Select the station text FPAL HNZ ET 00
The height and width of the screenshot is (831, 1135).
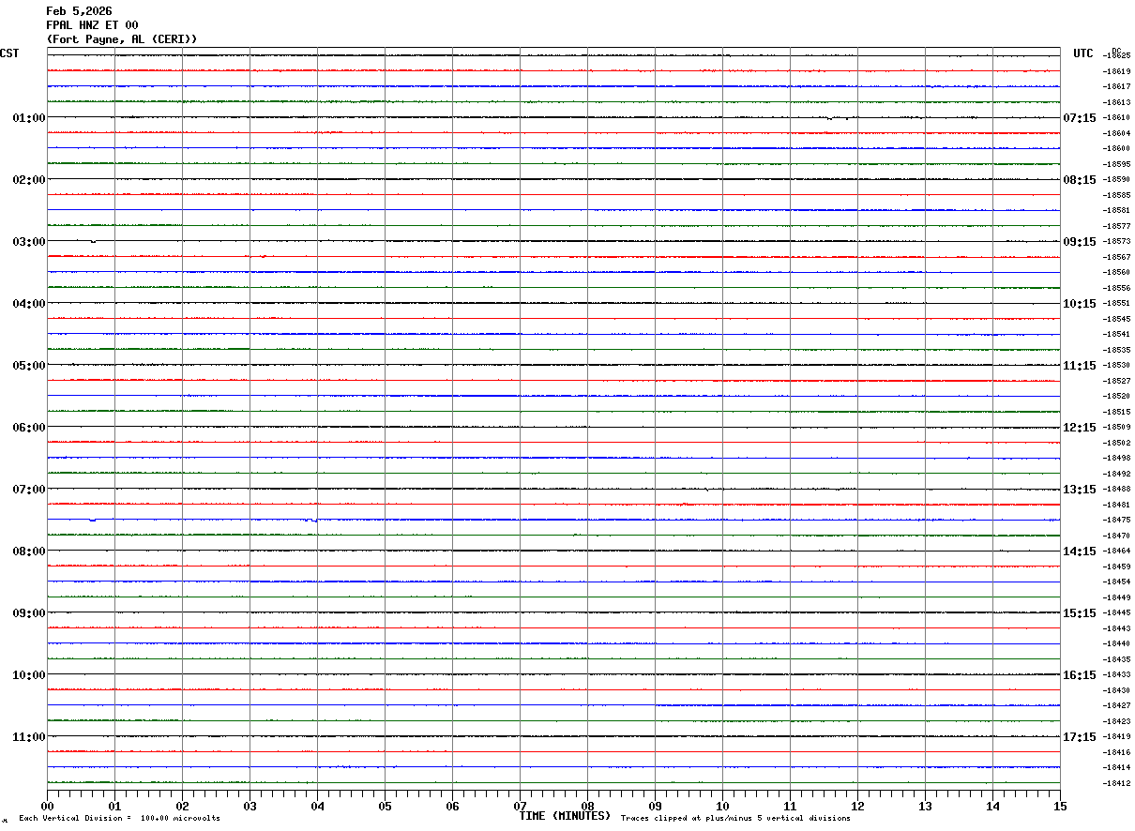tap(92, 25)
